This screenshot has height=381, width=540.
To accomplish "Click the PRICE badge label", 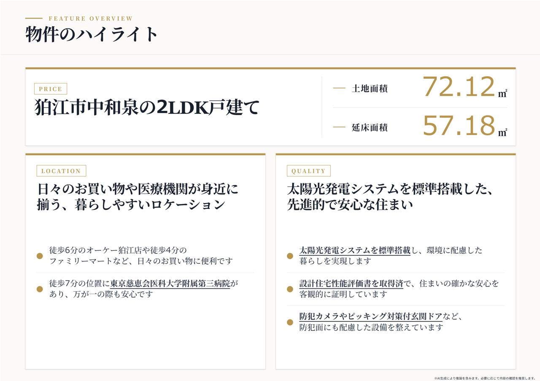I will click(x=51, y=89).
